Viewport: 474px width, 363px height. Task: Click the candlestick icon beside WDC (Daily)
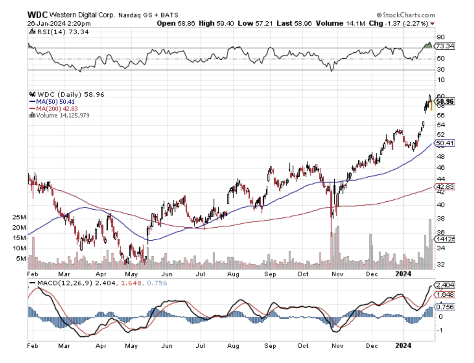point(32,94)
